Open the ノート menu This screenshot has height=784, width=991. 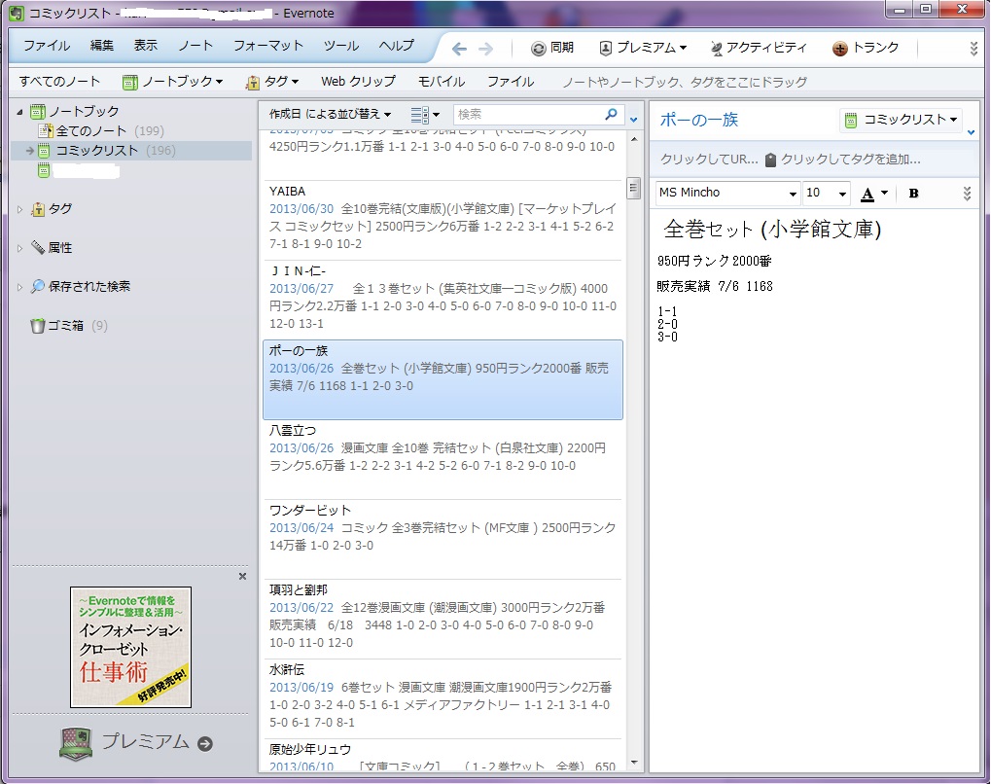pyautogui.click(x=195, y=46)
